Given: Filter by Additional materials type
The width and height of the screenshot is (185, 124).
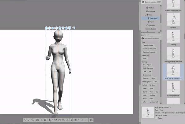Looking at the screenshot, I should pos(149,52).
